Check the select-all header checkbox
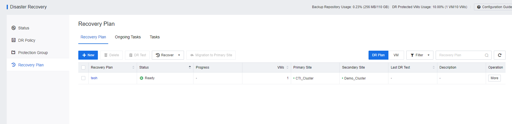This screenshot has width=512, height=124. coord(83,67)
